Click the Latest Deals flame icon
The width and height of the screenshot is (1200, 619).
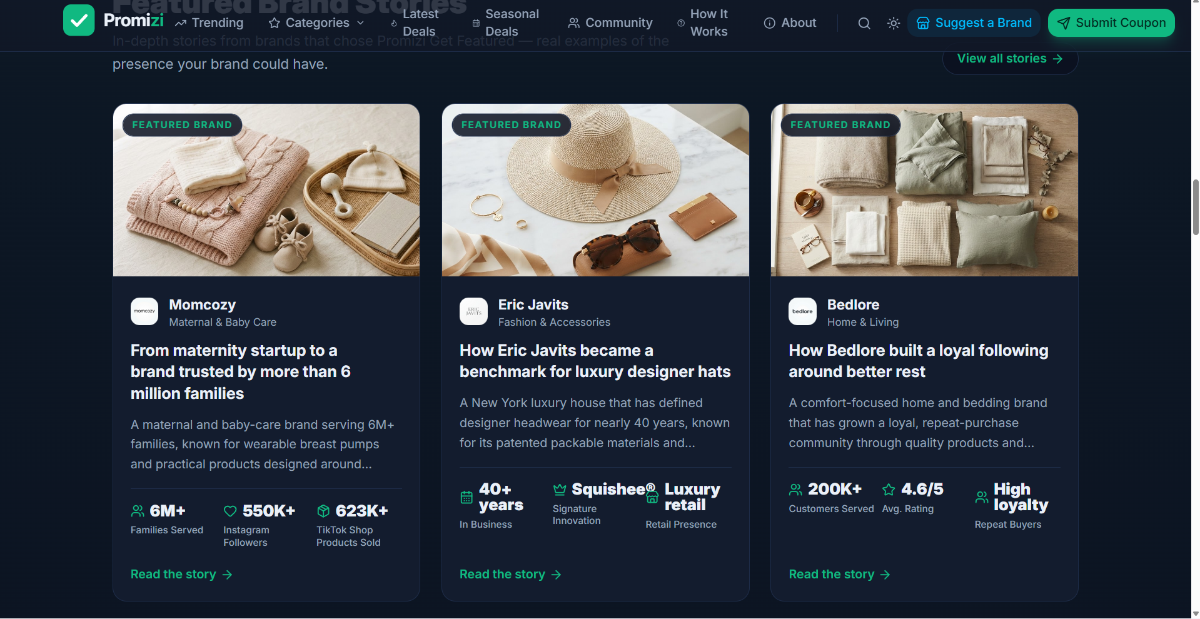[394, 23]
